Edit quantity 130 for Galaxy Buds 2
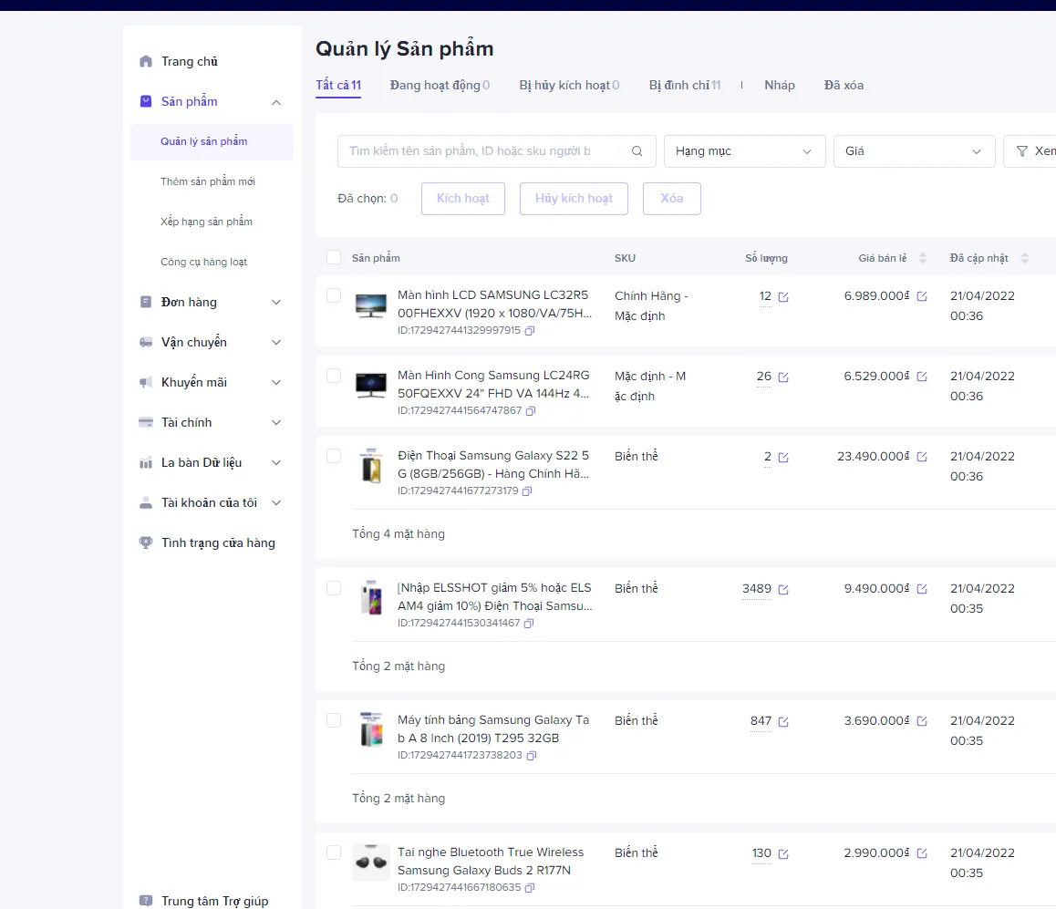This screenshot has width=1056, height=909. (x=783, y=853)
